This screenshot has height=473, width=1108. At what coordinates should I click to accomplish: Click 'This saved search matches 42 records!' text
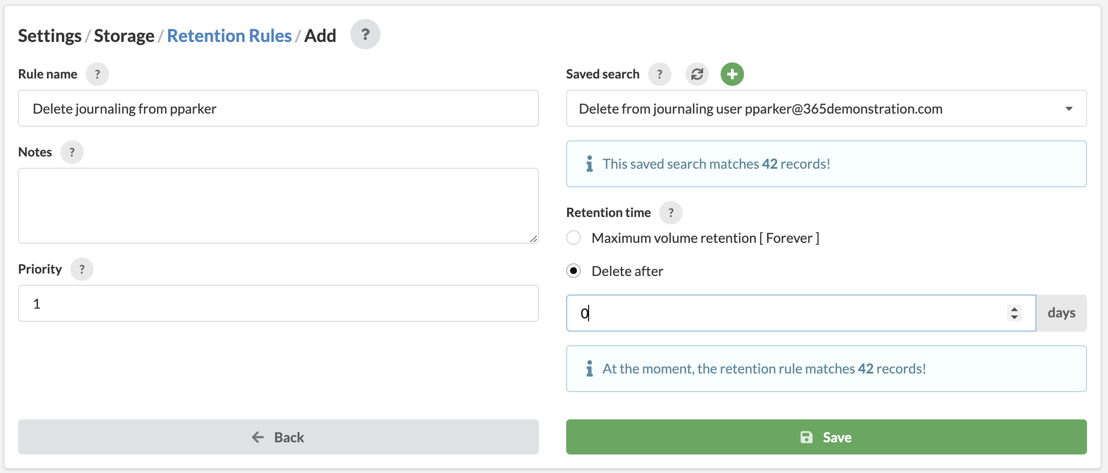(x=716, y=164)
